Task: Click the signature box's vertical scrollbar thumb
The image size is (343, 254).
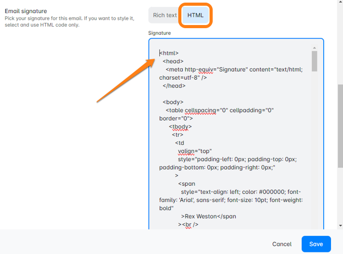Action: [x=314, y=61]
